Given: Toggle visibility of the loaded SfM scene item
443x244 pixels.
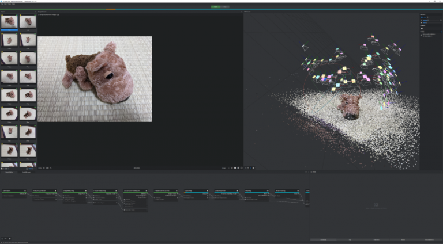Looking at the screenshot, I should (422, 35).
